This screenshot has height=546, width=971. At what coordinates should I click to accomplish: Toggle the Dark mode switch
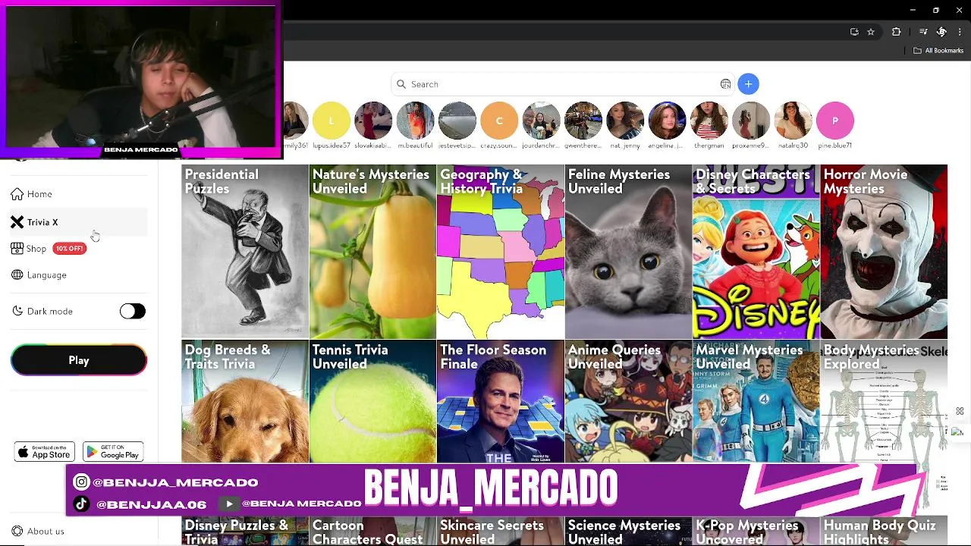click(132, 311)
